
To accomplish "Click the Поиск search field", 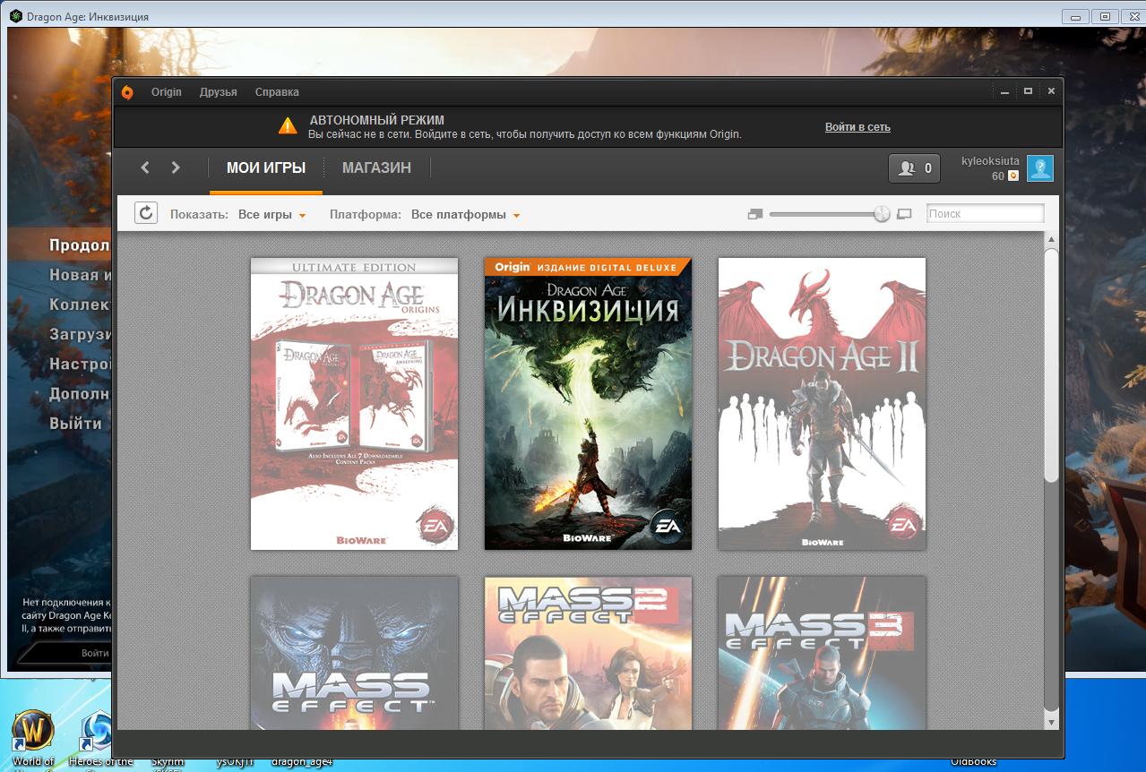I will [x=986, y=213].
